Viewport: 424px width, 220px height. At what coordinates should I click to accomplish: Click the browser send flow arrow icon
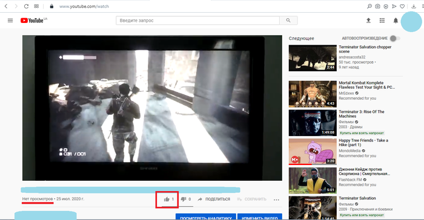[x=394, y=6]
